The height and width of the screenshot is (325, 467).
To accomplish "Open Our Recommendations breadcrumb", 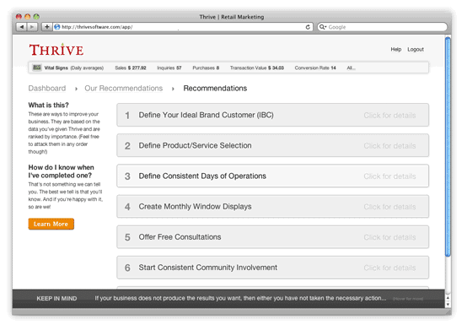I will [x=124, y=89].
